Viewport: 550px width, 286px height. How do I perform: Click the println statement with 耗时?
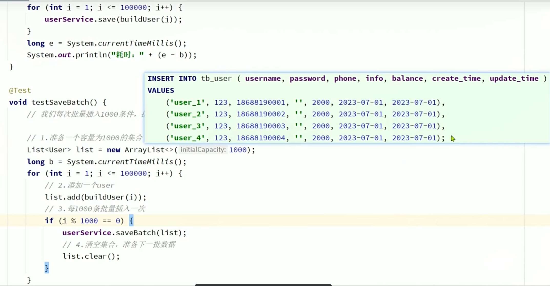point(111,55)
